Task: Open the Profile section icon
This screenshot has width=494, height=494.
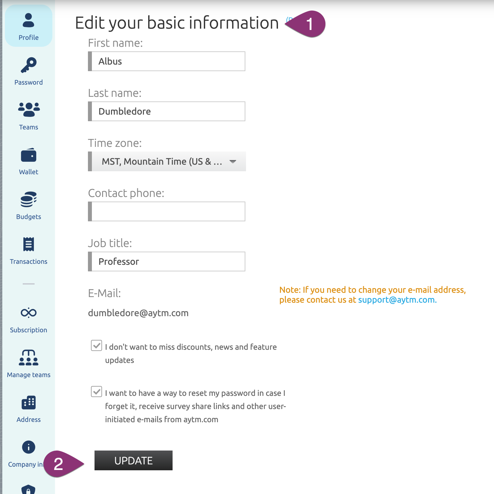Action: [x=29, y=20]
